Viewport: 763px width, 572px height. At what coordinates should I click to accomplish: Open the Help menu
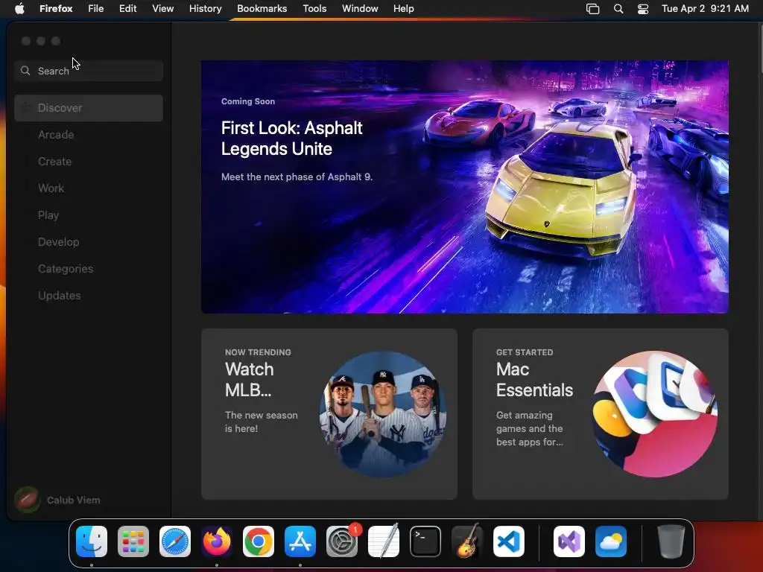(403, 9)
